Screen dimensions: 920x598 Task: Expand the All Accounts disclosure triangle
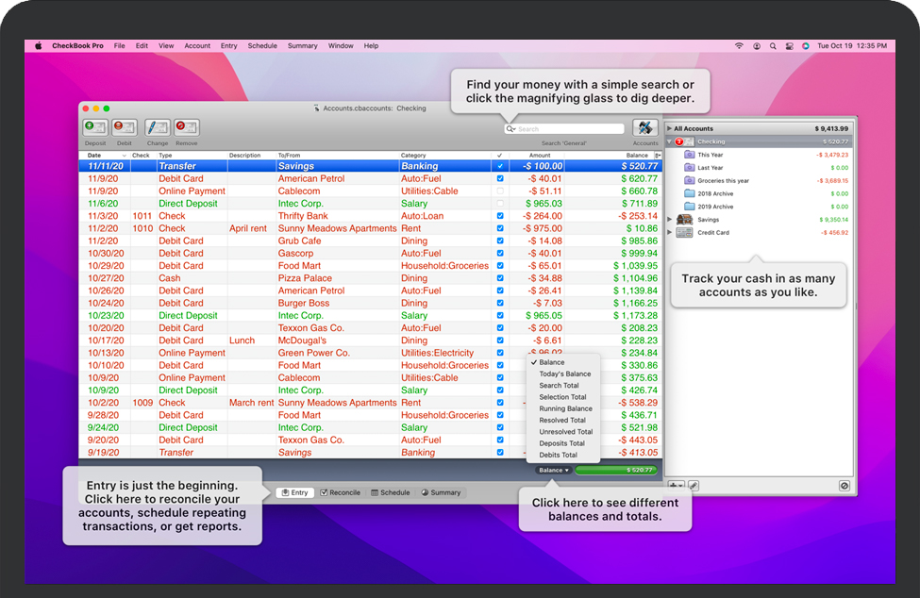tap(670, 129)
